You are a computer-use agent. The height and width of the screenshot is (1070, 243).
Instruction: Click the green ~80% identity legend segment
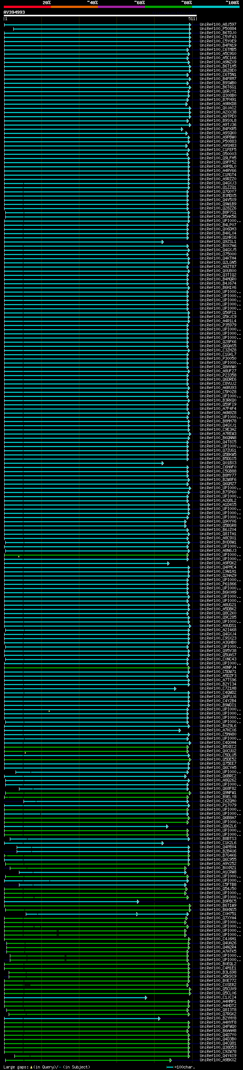[x=169, y=7]
